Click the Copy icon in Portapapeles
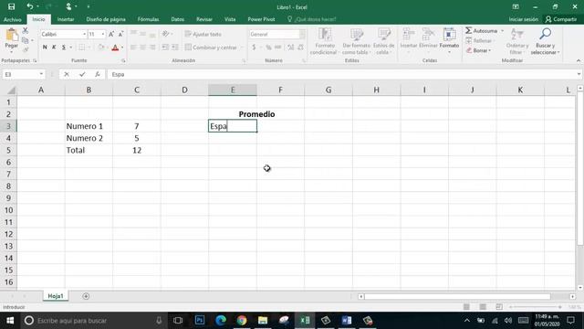This screenshot has width=584, height=329. tap(26, 40)
